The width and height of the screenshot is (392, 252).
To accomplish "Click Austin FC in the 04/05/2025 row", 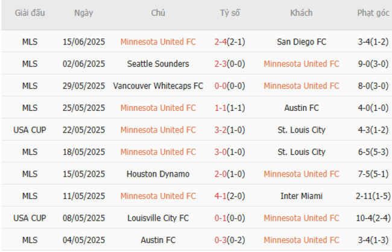I will click(158, 240).
